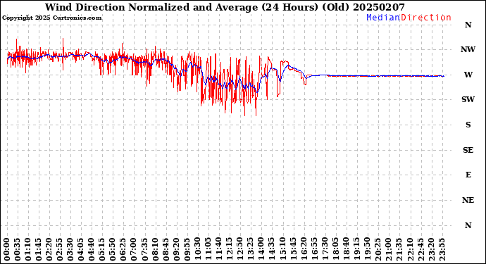The height and width of the screenshot is (264, 486).
Task: Click the 18:40 time axis label
Action: [x=346, y=250]
